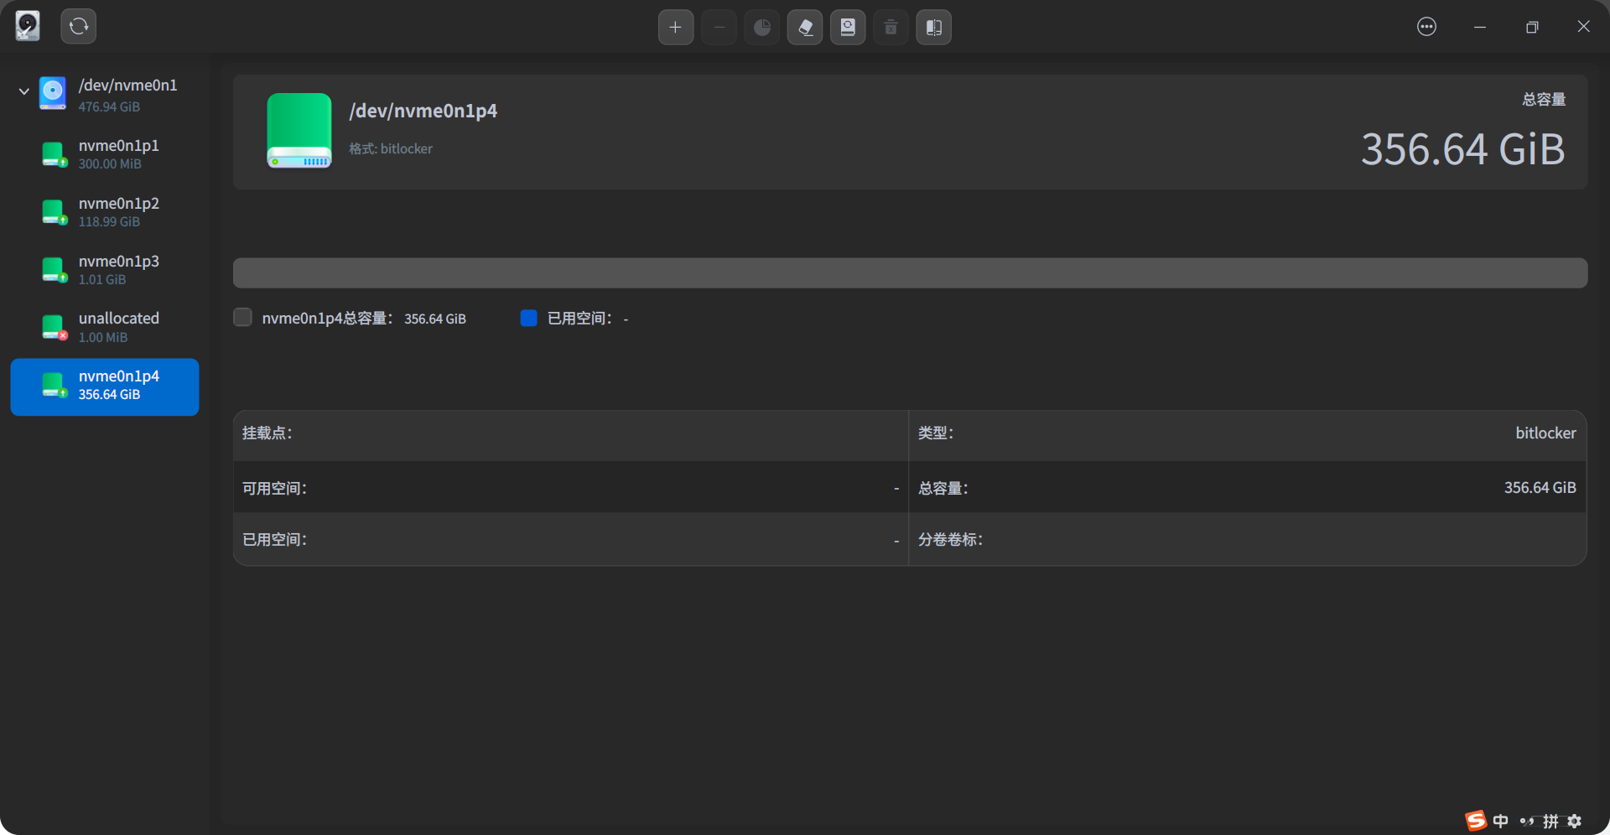This screenshot has width=1610, height=835.
Task: Erase partition data with the eraser icon
Action: [x=805, y=27]
